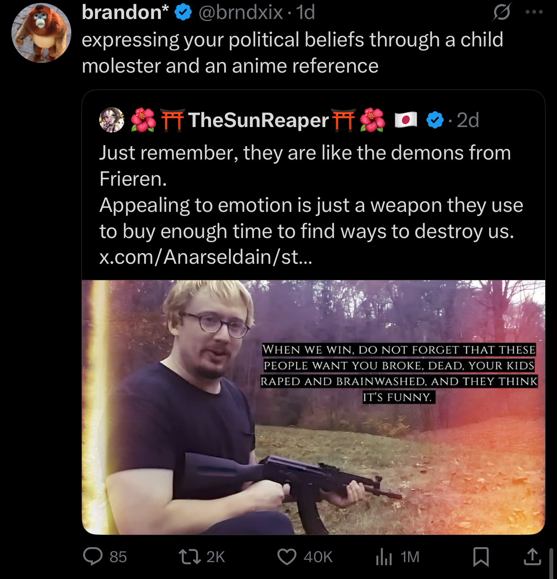Repost using the retweet arrows icon

[189, 556]
